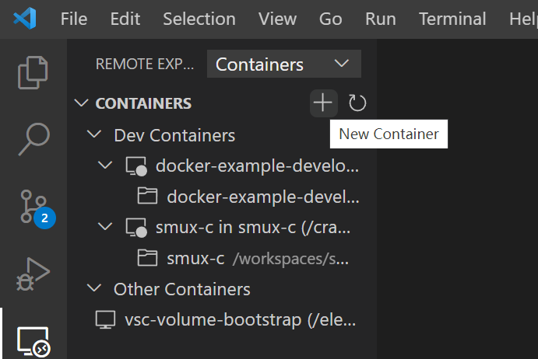Open the Run and Debug view
The image size is (538, 359).
(33, 274)
